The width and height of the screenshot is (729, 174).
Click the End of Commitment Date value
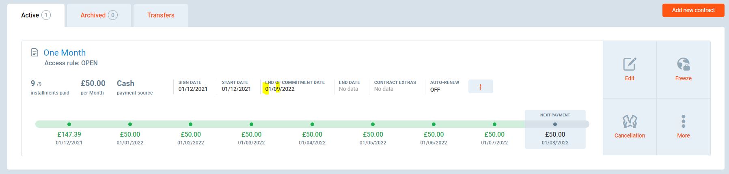280,89
